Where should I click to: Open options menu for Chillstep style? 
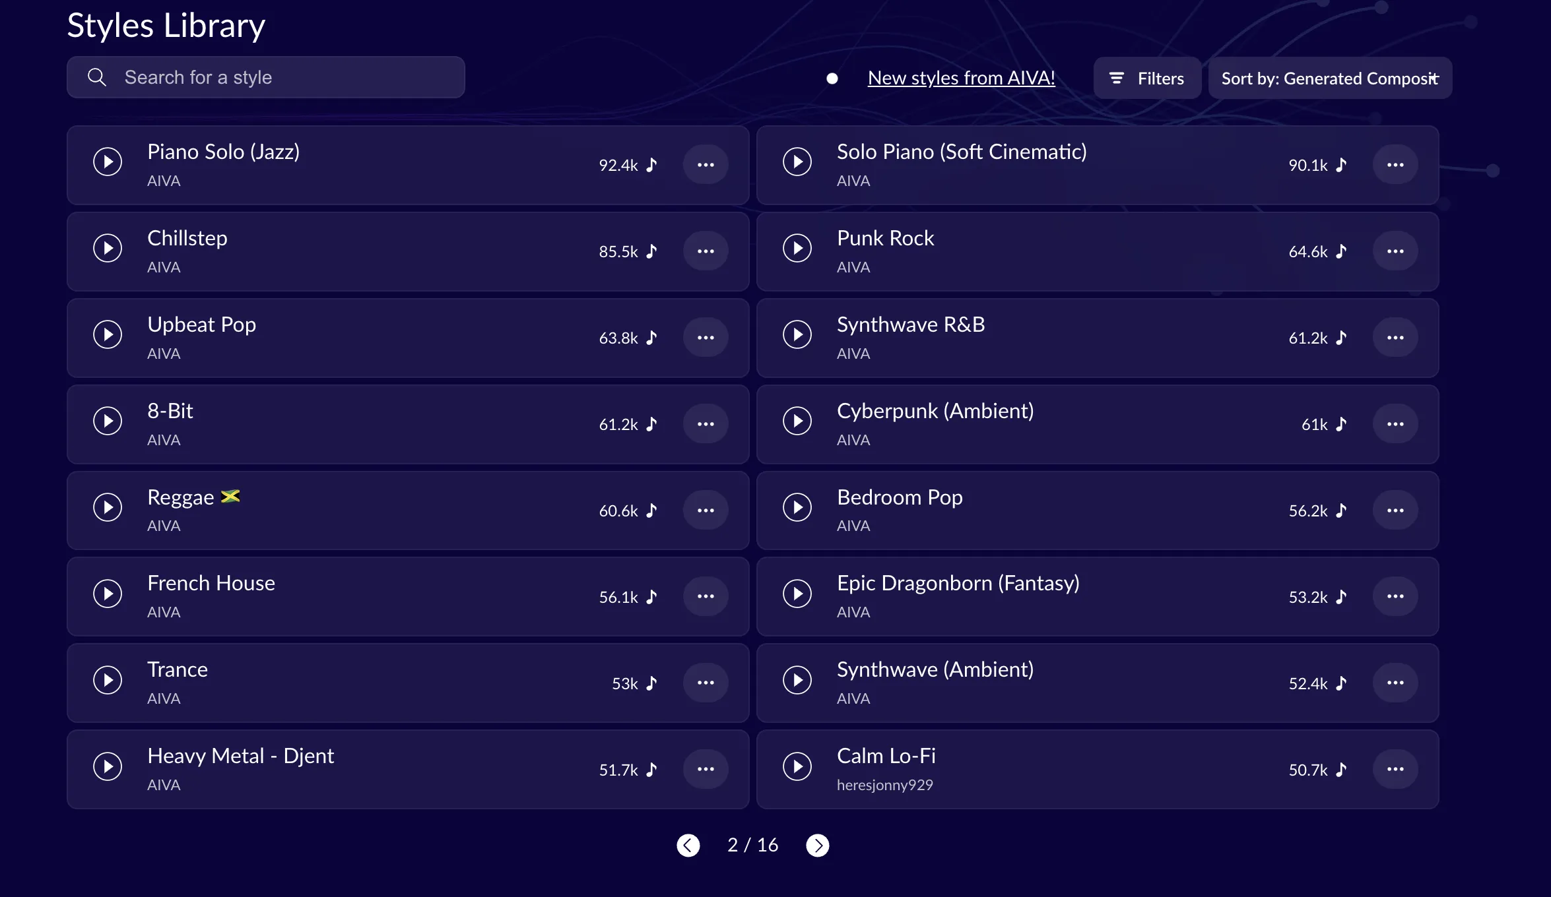click(706, 251)
